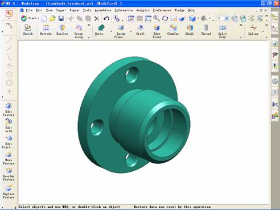Click the Undo arrow icon

click(x=106, y=18)
